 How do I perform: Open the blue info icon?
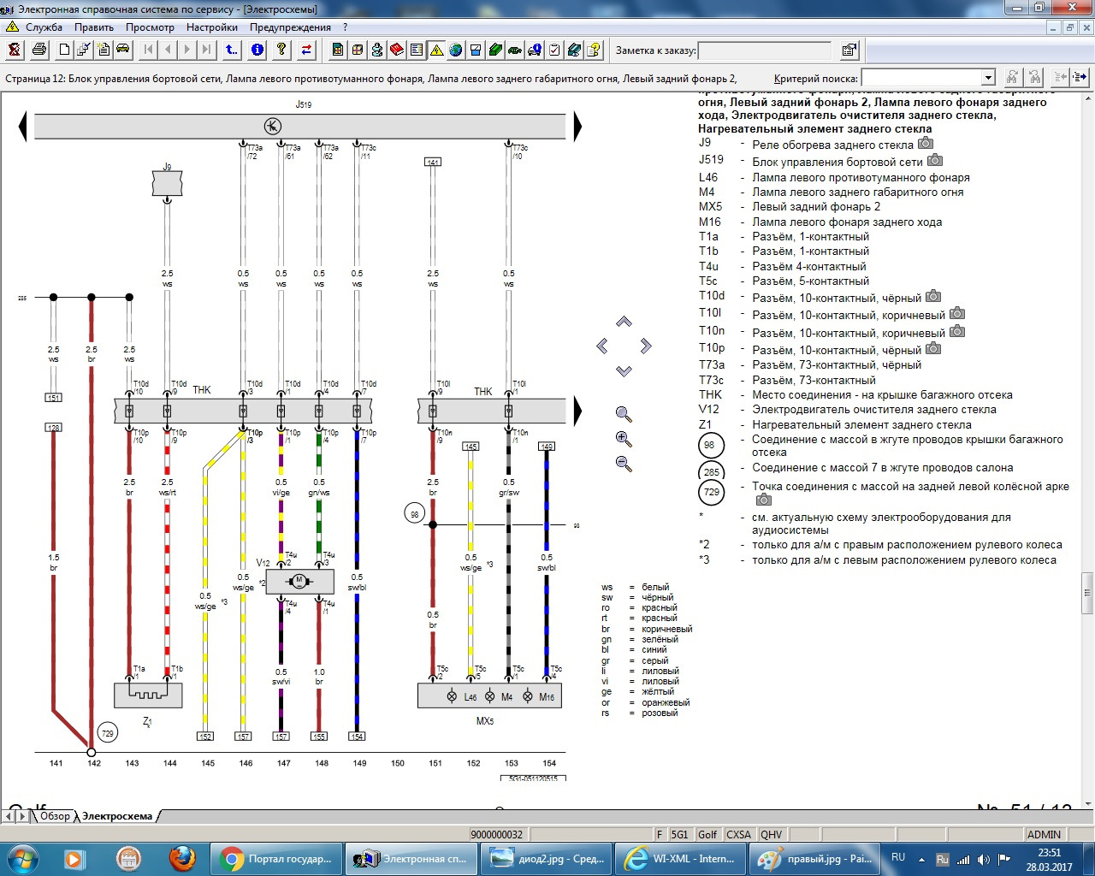coord(257,50)
